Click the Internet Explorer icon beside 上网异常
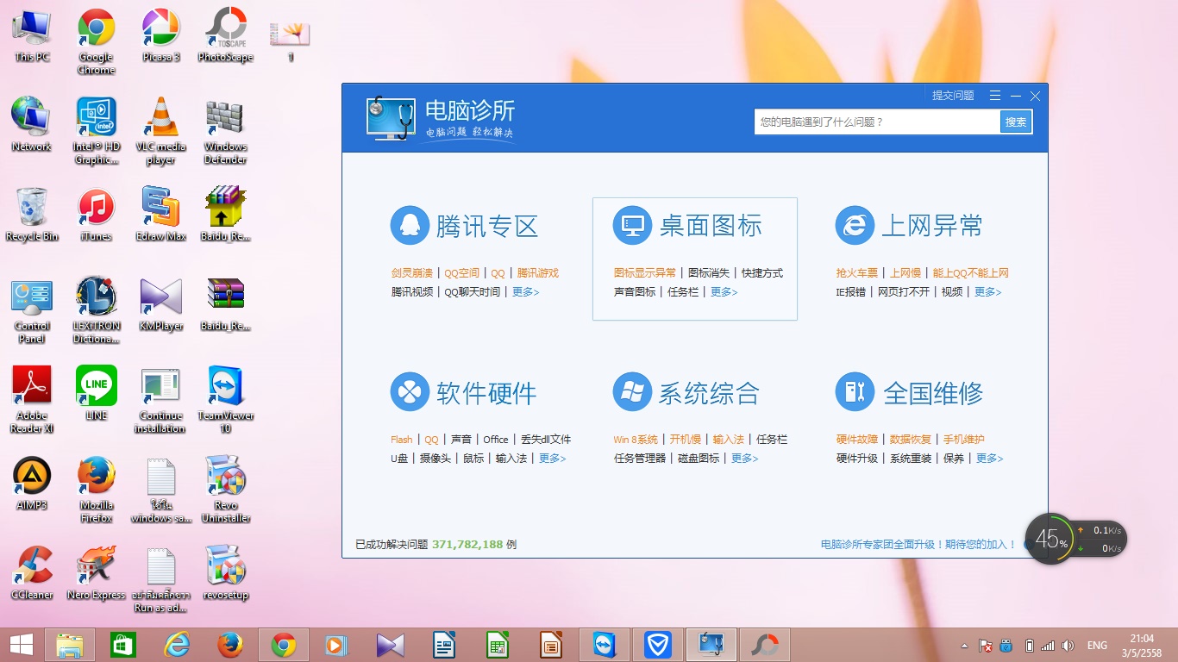The image size is (1178, 662). point(855,226)
